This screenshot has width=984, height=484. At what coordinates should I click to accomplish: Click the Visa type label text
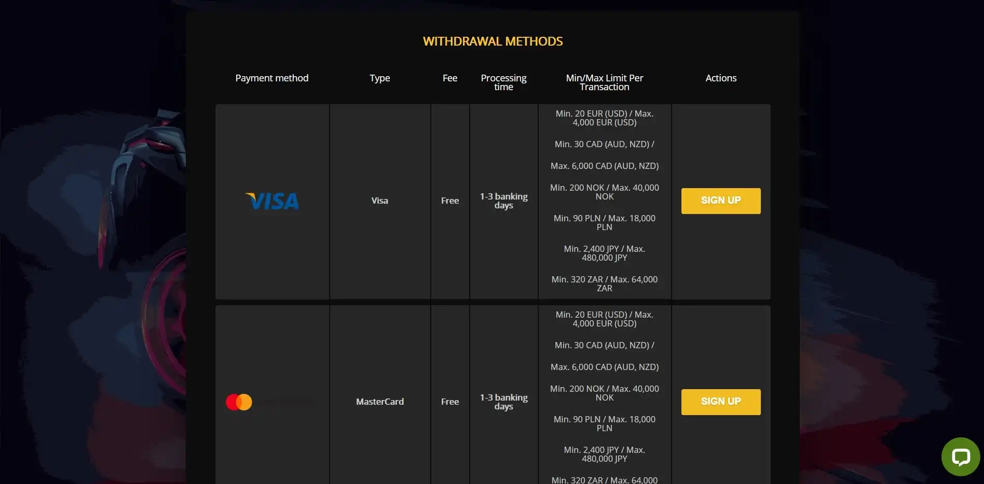pos(379,201)
